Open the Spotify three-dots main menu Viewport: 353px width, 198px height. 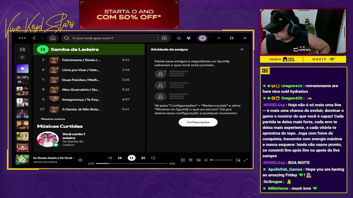[22, 38]
